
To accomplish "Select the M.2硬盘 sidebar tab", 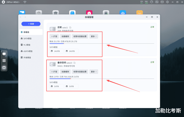I will point(31,45).
